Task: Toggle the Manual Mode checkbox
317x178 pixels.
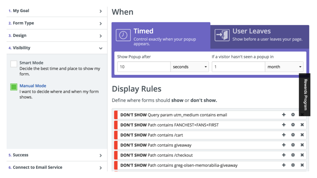Action: click(x=14, y=87)
